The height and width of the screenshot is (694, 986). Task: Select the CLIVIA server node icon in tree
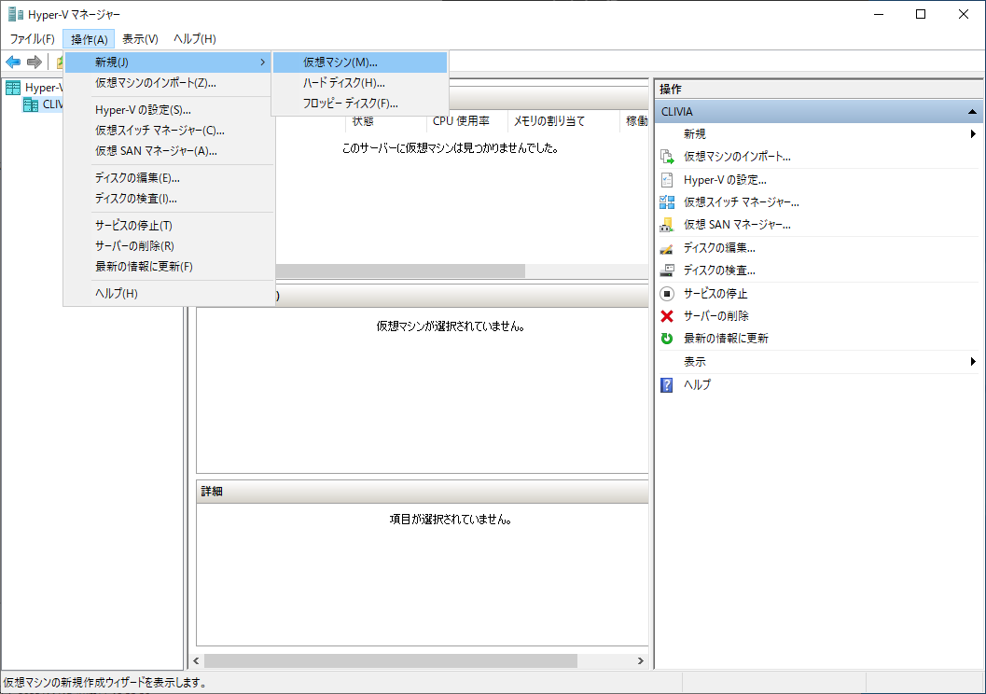tap(31, 104)
